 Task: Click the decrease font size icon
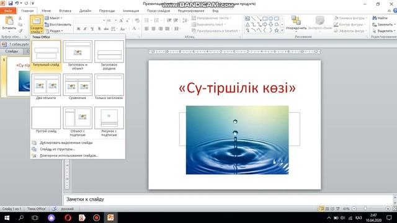[x=128, y=20]
